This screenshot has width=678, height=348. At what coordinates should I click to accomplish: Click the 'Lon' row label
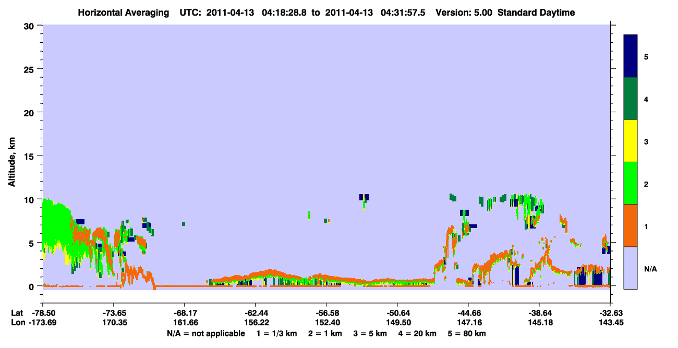[x=17, y=323]
